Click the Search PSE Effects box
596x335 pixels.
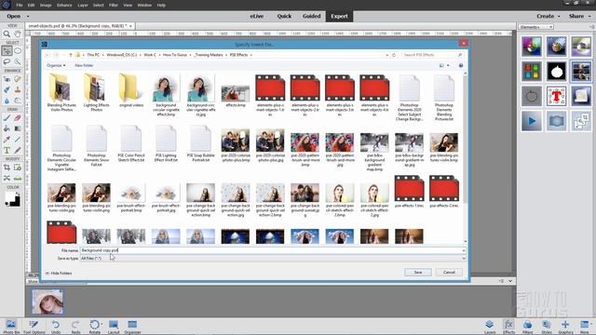coord(432,55)
